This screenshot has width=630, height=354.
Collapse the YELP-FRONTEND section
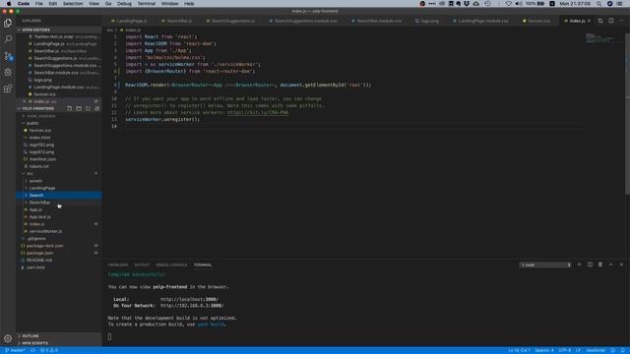point(38,108)
